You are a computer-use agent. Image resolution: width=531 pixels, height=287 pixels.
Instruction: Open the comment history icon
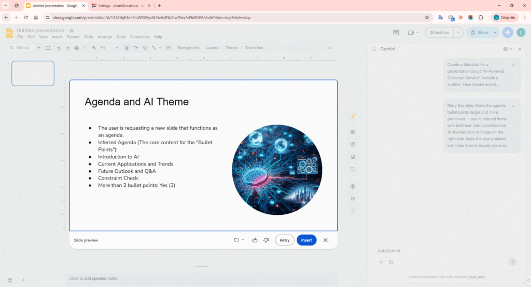point(396,33)
